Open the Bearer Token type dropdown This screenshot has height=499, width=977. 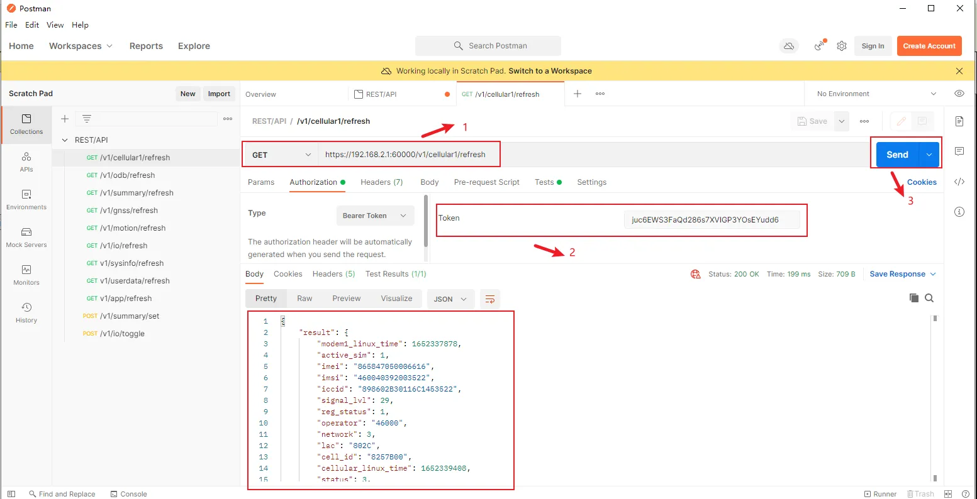tap(376, 216)
